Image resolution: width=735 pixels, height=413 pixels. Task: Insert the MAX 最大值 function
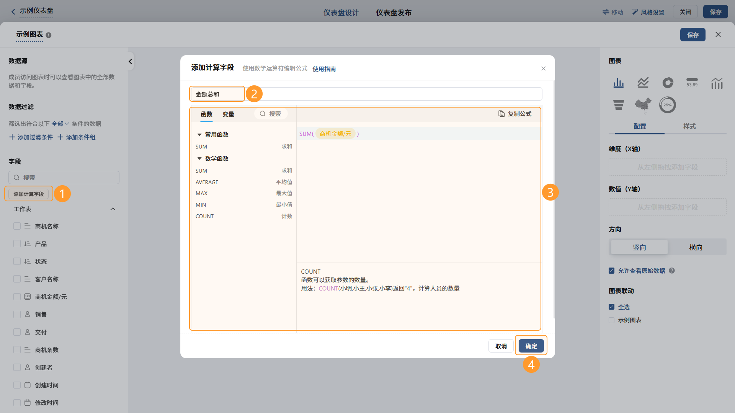coord(244,193)
